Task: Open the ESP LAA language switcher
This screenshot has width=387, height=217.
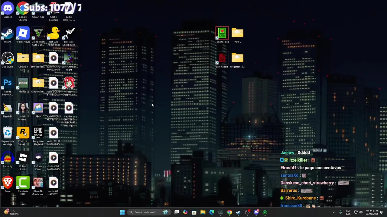Action: [x=348, y=212]
